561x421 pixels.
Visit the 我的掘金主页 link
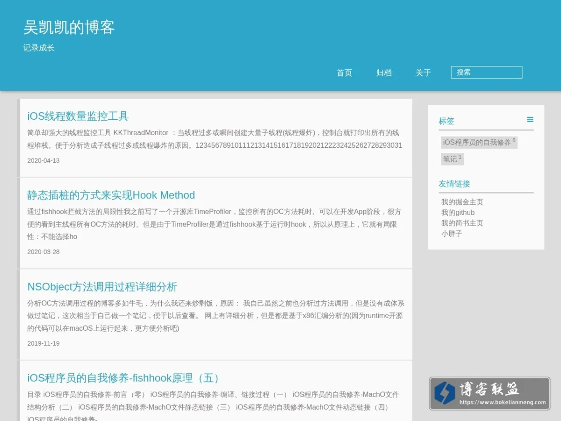pos(462,202)
